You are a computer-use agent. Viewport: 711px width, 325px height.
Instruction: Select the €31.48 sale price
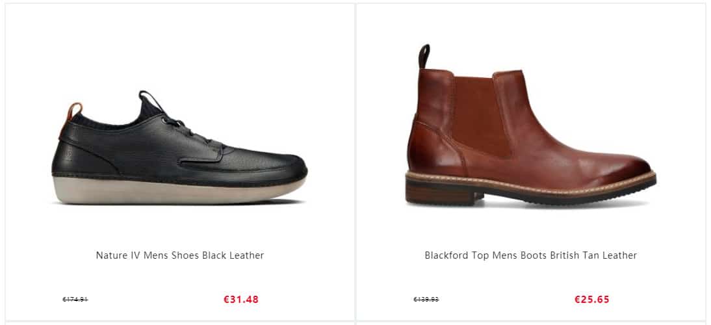241,300
